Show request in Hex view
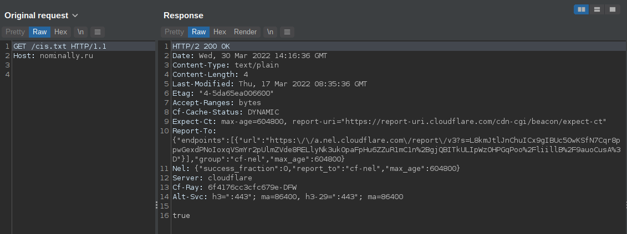 [61, 32]
